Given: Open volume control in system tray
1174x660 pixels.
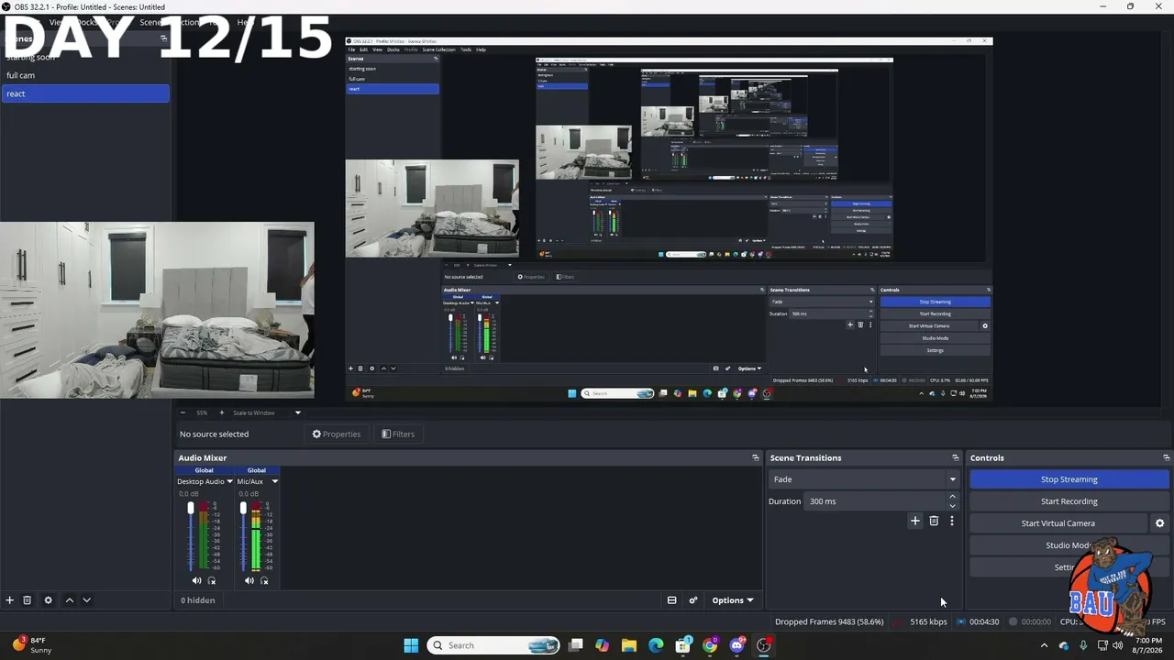Looking at the screenshot, I should (1118, 645).
